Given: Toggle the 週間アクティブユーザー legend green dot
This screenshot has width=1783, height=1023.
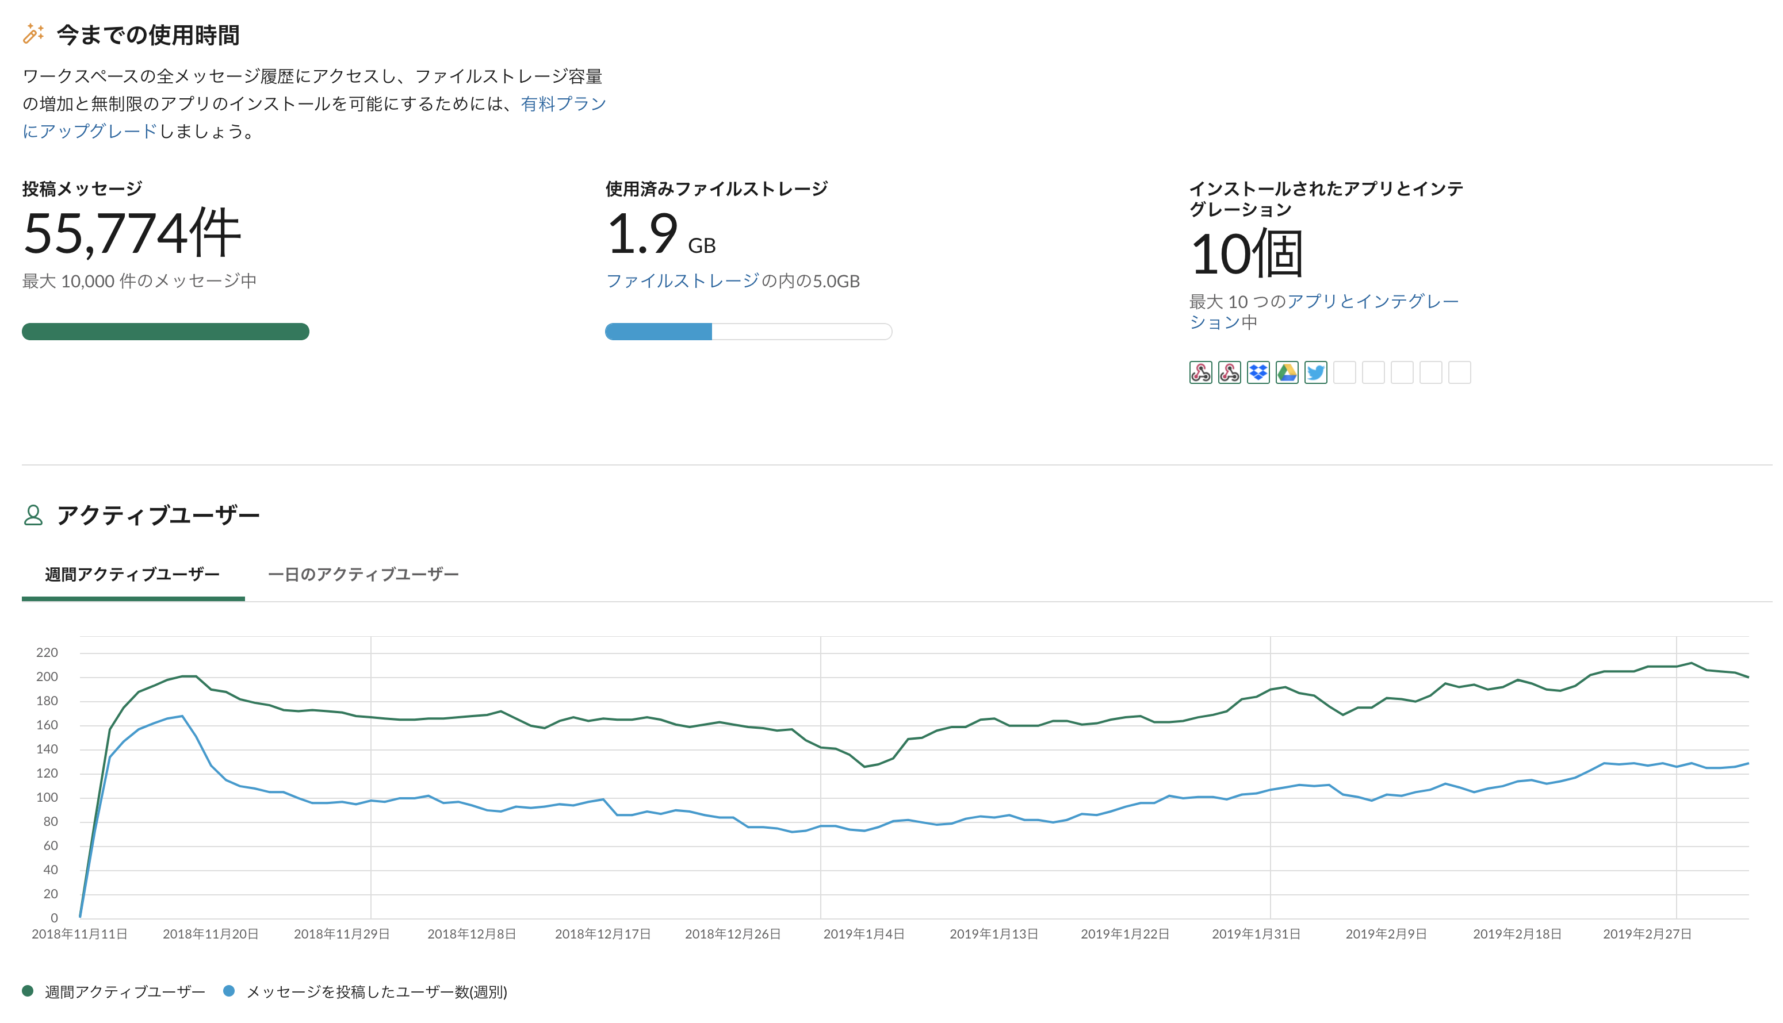Looking at the screenshot, I should coord(28,991).
